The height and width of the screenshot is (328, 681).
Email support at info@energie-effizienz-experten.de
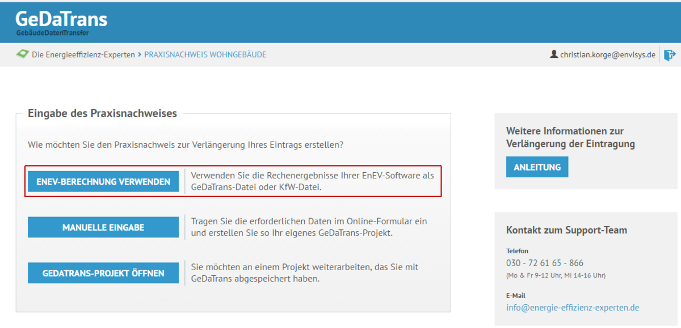tap(573, 308)
